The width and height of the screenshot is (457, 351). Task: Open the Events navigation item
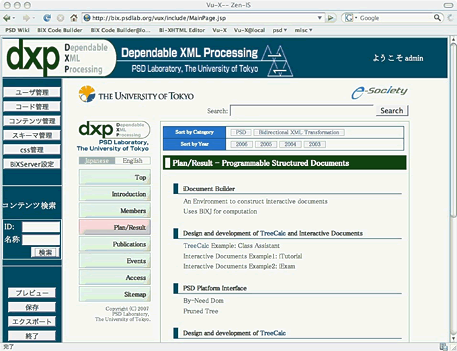tap(114, 261)
